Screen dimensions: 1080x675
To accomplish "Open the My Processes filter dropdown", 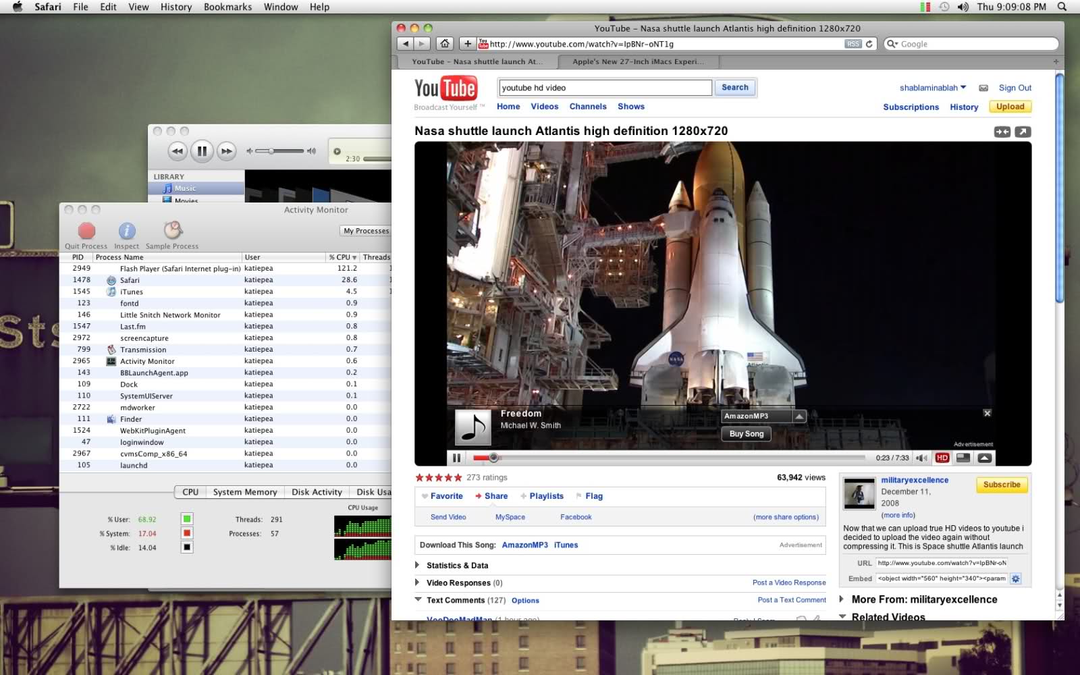I will coord(366,231).
